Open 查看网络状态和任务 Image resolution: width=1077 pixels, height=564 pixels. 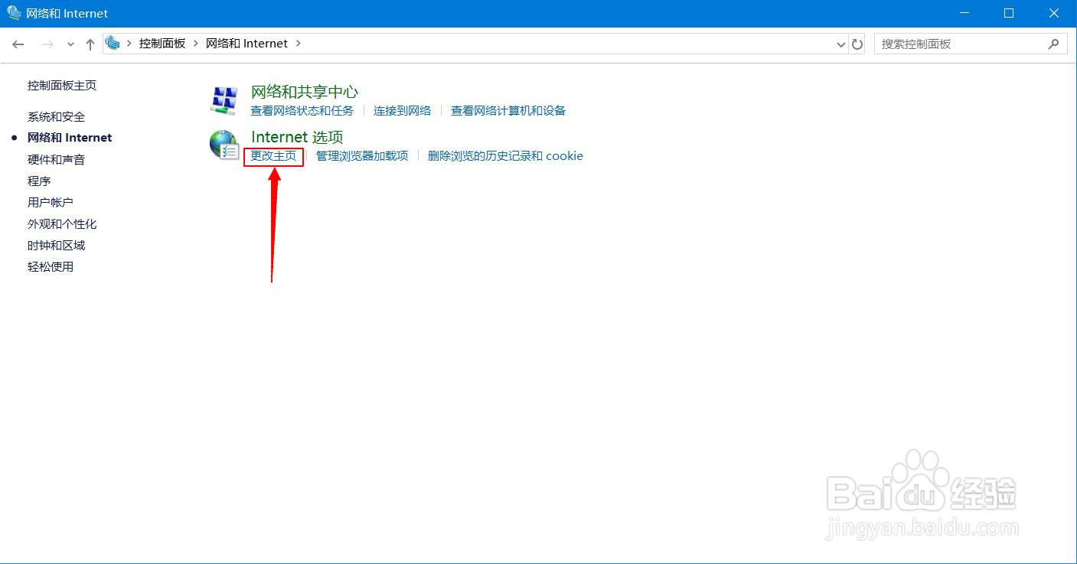302,110
